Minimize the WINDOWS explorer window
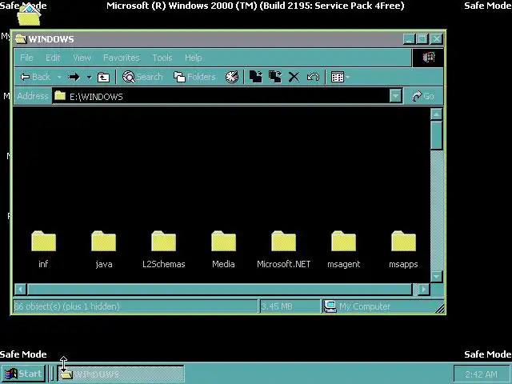 (409, 39)
